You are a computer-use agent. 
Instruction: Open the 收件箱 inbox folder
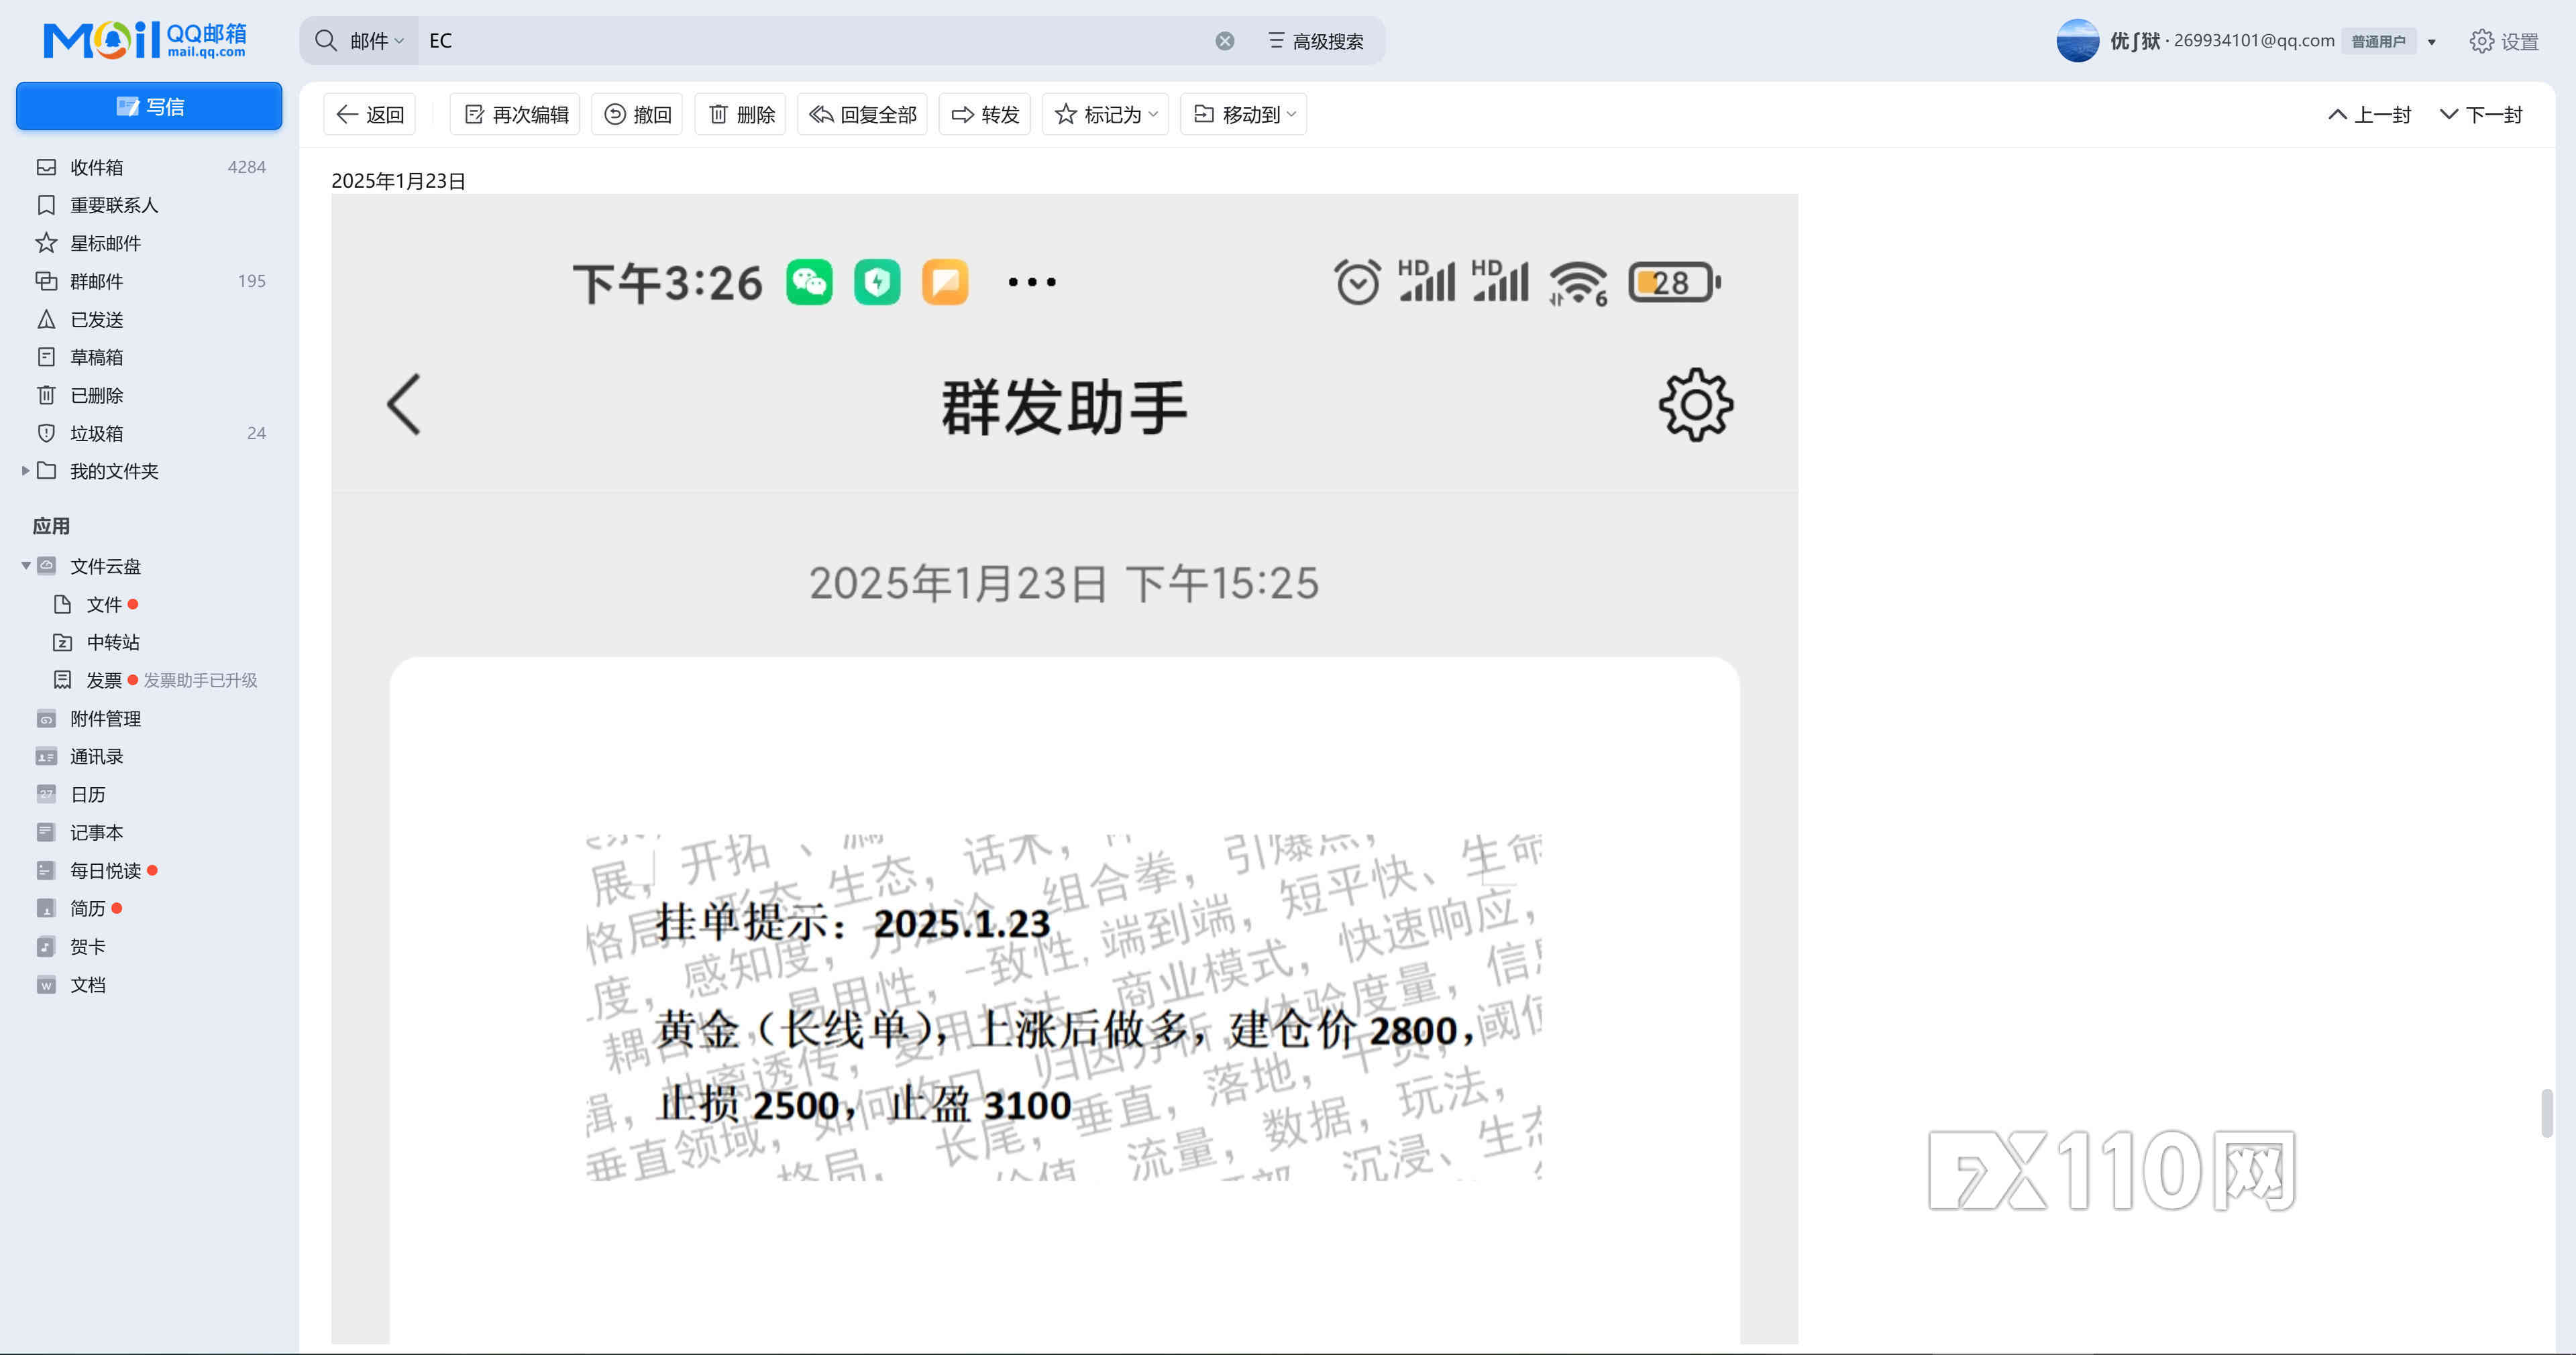tap(150, 167)
